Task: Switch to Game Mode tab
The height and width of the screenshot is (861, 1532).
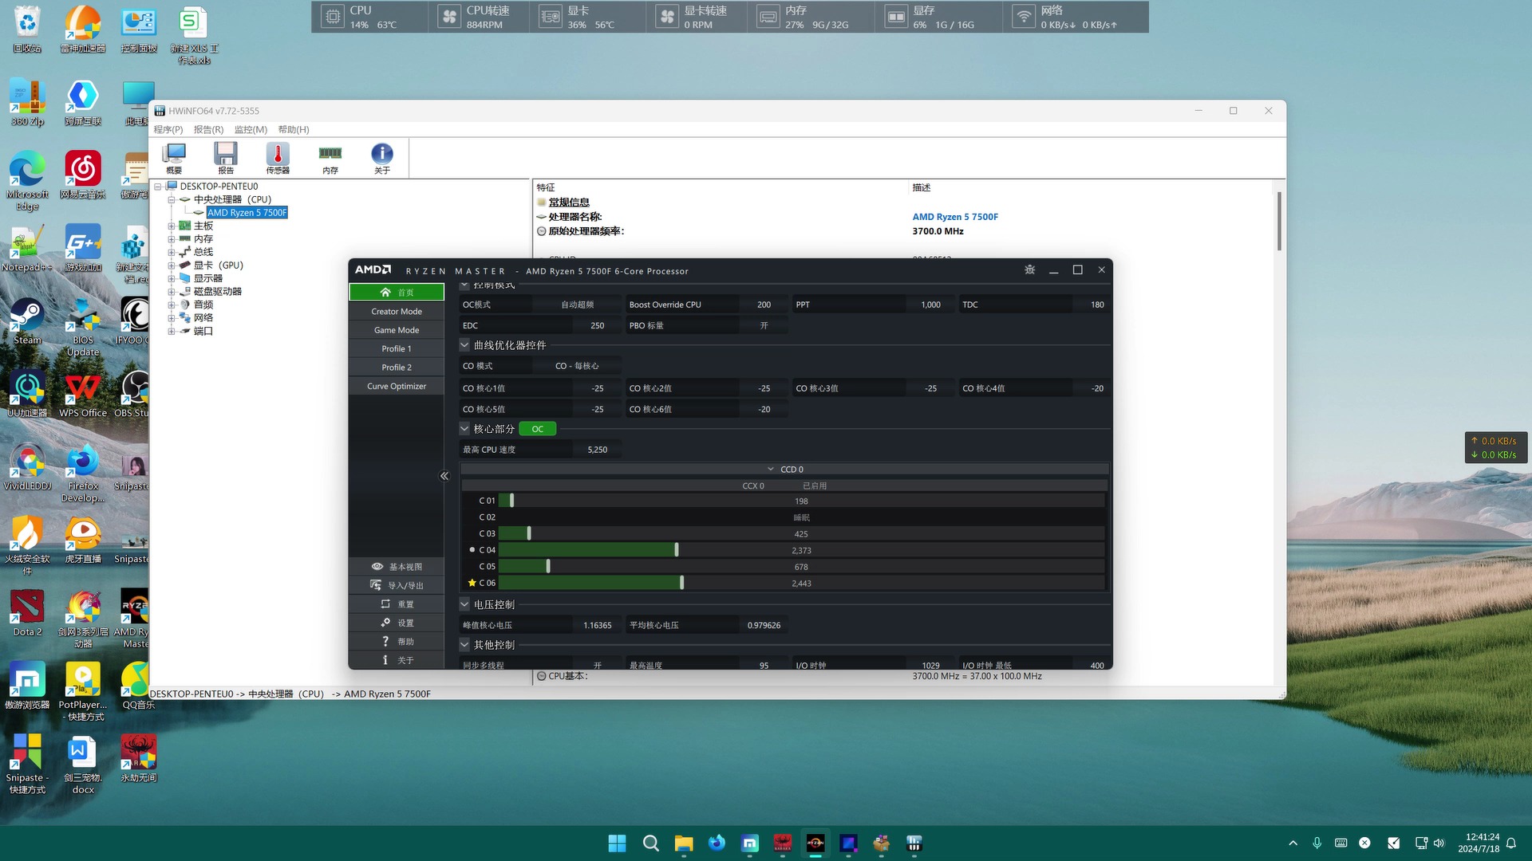Action: [397, 330]
